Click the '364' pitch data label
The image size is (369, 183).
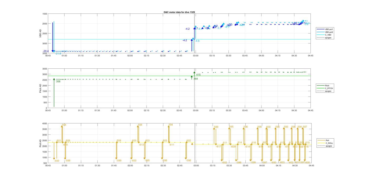[196, 79]
